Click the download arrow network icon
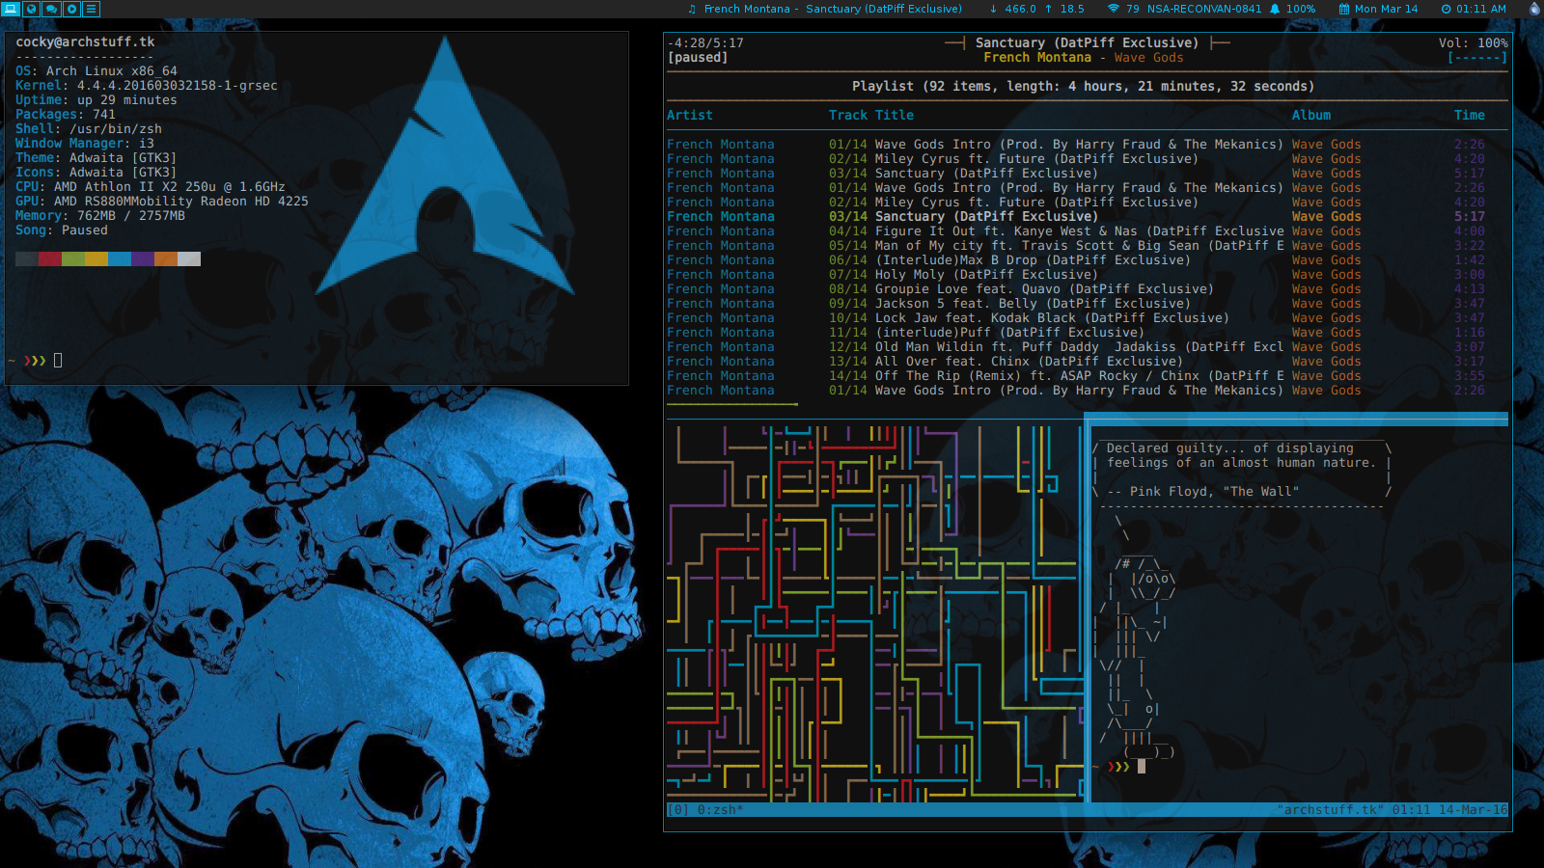 click(993, 9)
